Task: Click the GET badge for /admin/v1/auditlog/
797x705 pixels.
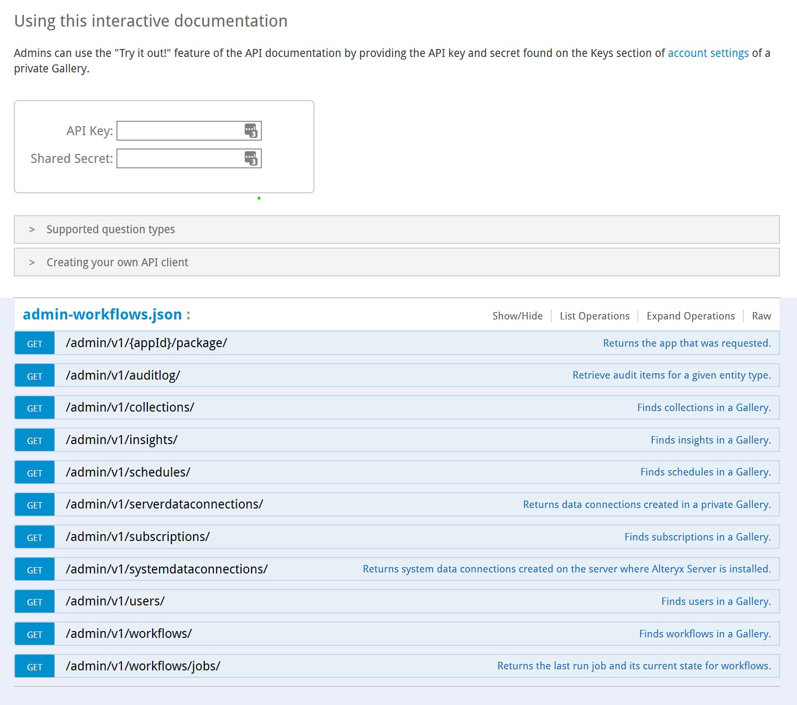Action: pos(34,375)
